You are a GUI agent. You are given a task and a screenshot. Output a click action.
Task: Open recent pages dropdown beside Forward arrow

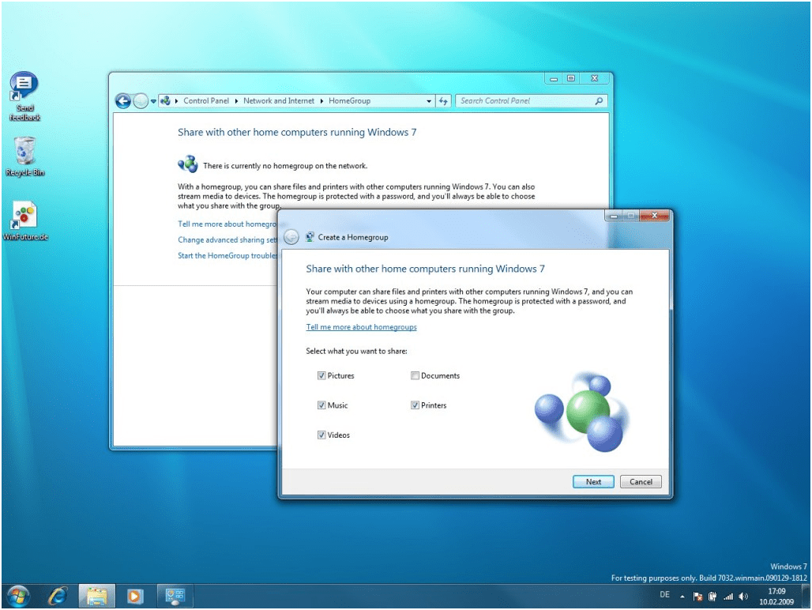coord(153,101)
